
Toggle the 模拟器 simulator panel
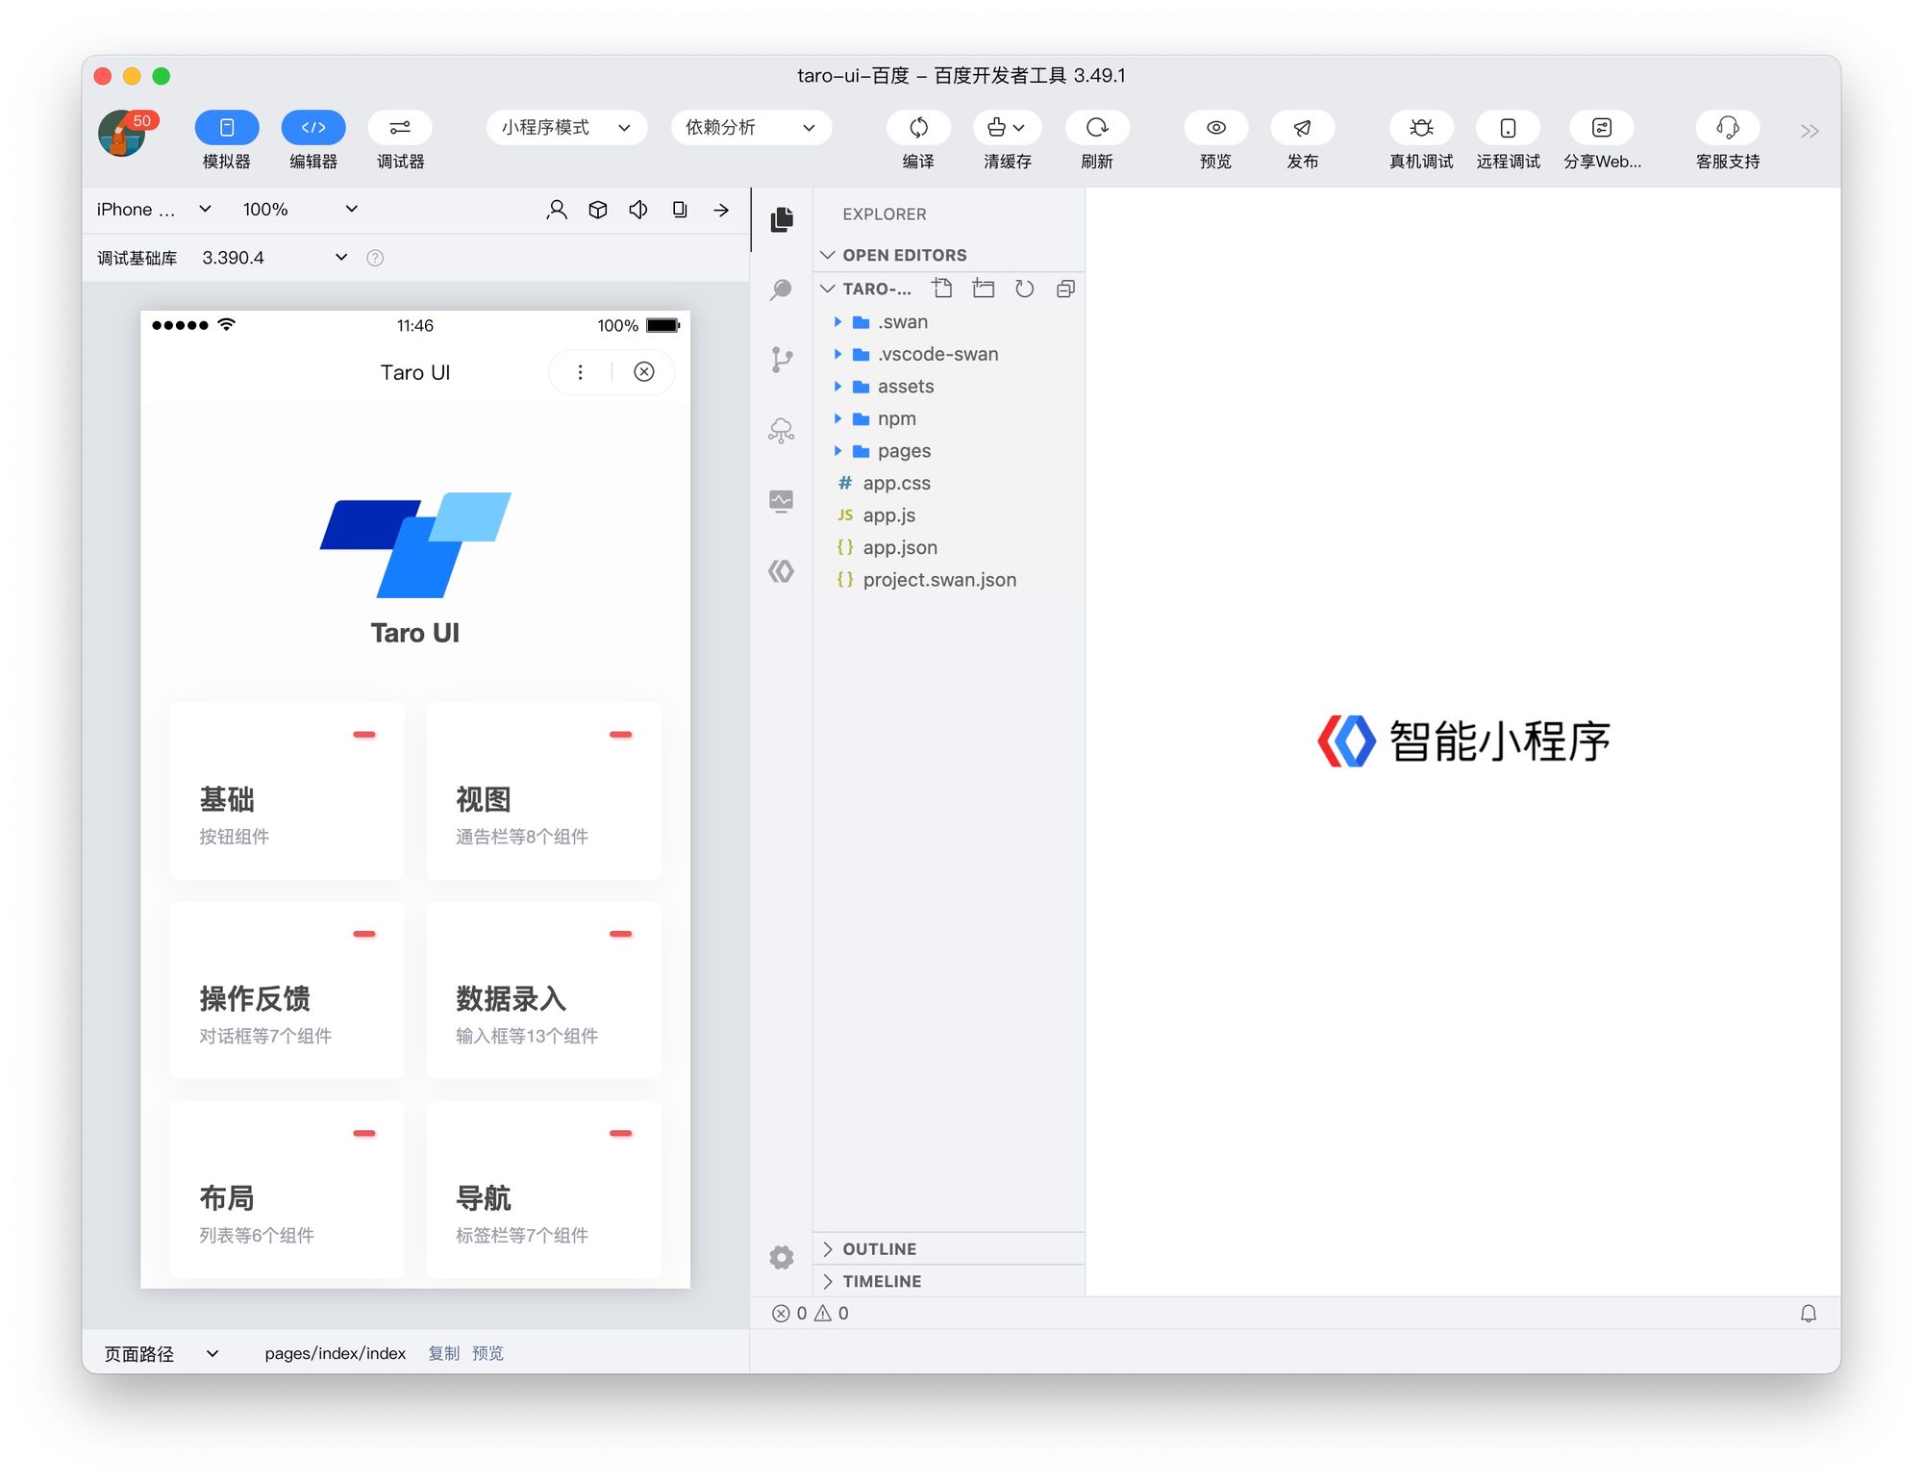pyautogui.click(x=227, y=128)
